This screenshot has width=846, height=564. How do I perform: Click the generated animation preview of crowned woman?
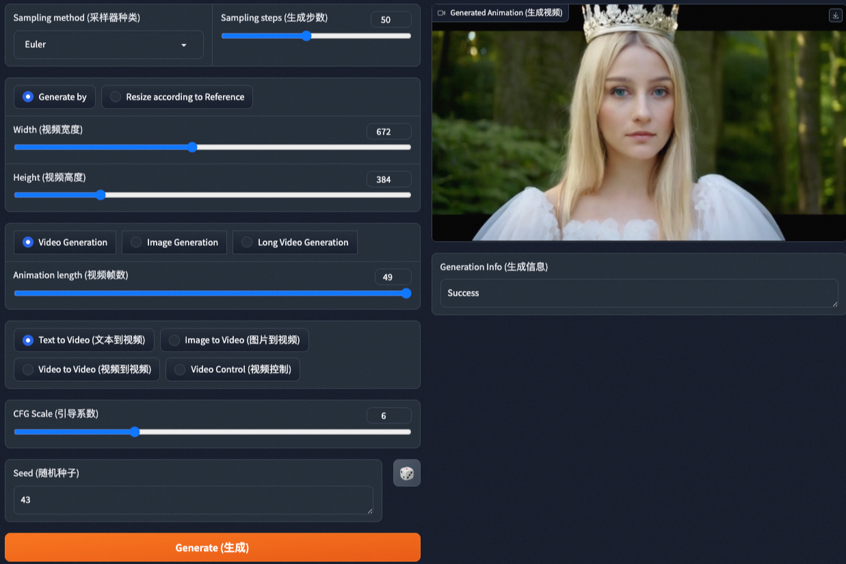point(639,123)
